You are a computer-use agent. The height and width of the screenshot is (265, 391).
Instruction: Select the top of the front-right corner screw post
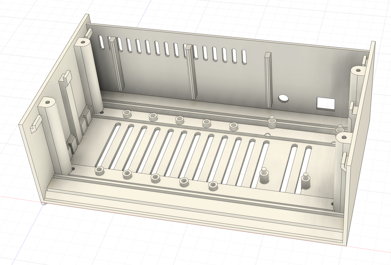(x=344, y=137)
